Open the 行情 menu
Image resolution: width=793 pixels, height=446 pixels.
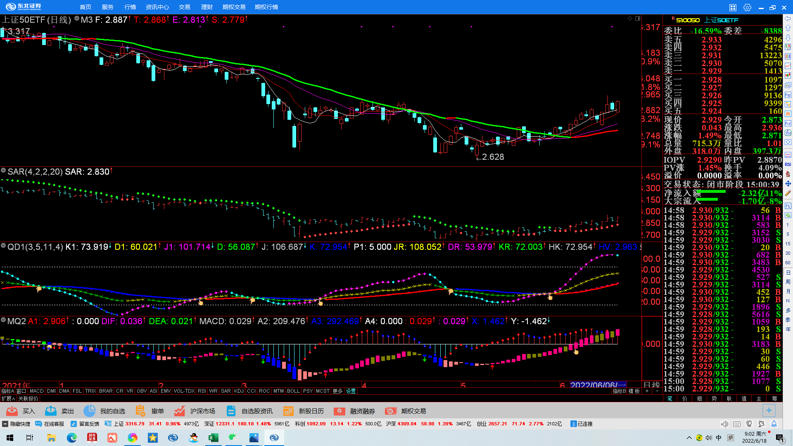[130, 7]
